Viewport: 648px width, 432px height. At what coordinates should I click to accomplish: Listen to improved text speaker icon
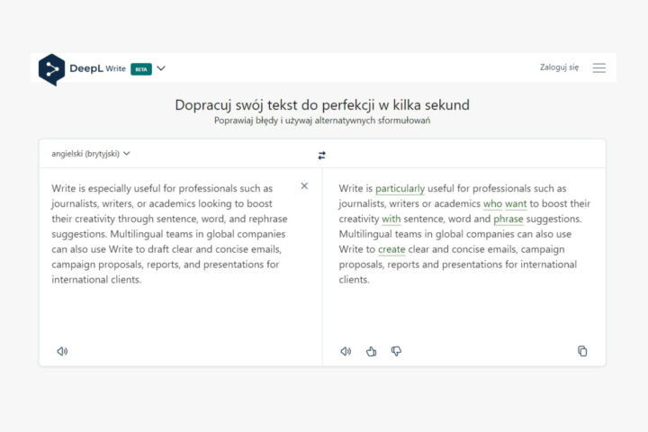click(346, 351)
